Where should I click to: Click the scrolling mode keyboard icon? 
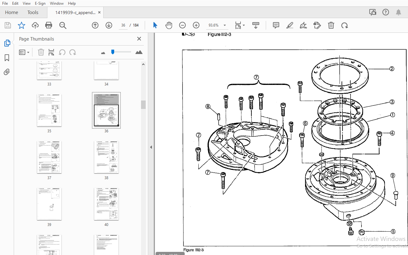tap(256, 25)
